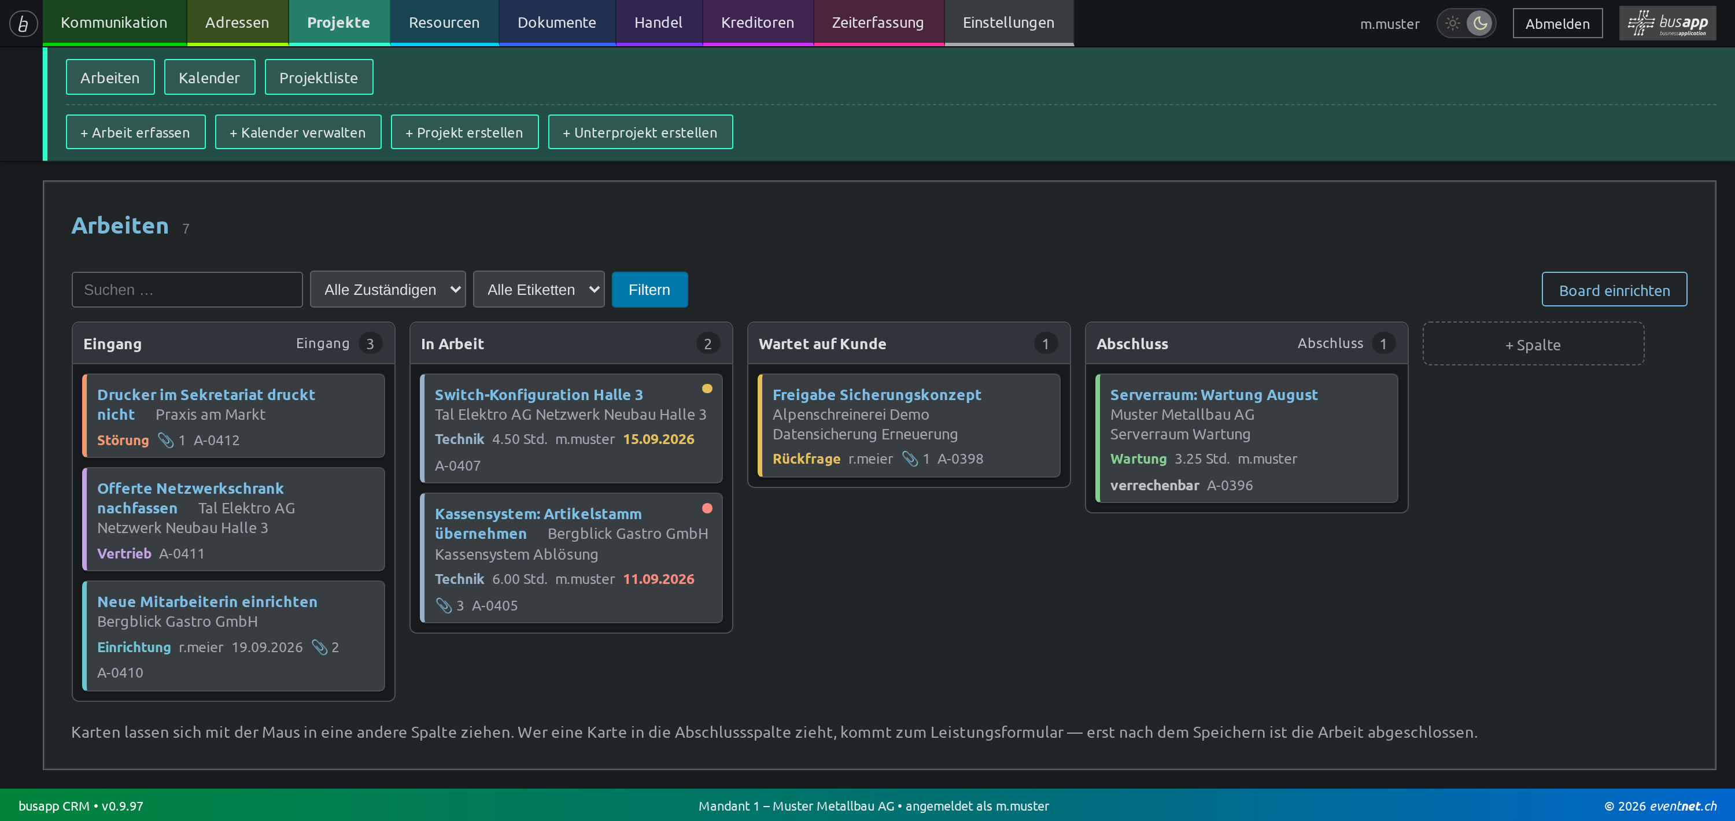Open card Kassensystem: Artikelstamm übernehmen
Image resolution: width=1735 pixels, height=821 pixels.
pyautogui.click(x=571, y=559)
